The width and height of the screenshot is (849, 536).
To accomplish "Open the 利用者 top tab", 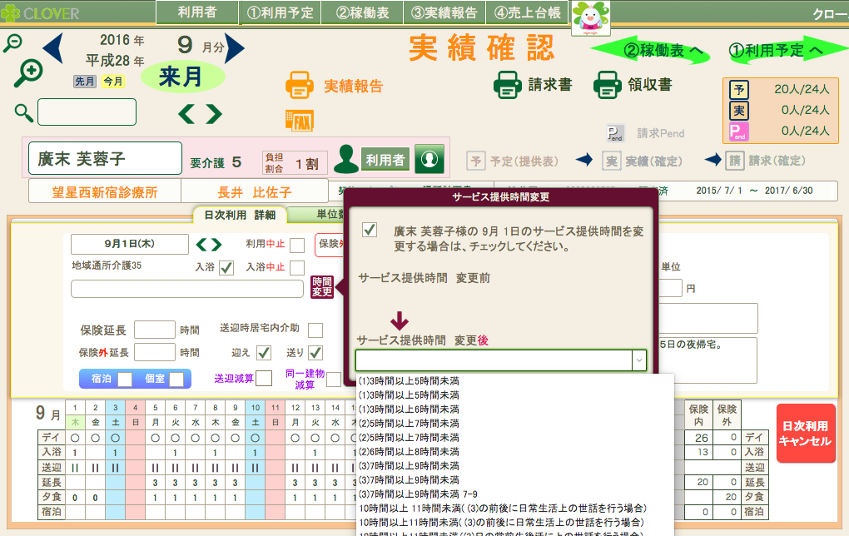I will 197,12.
